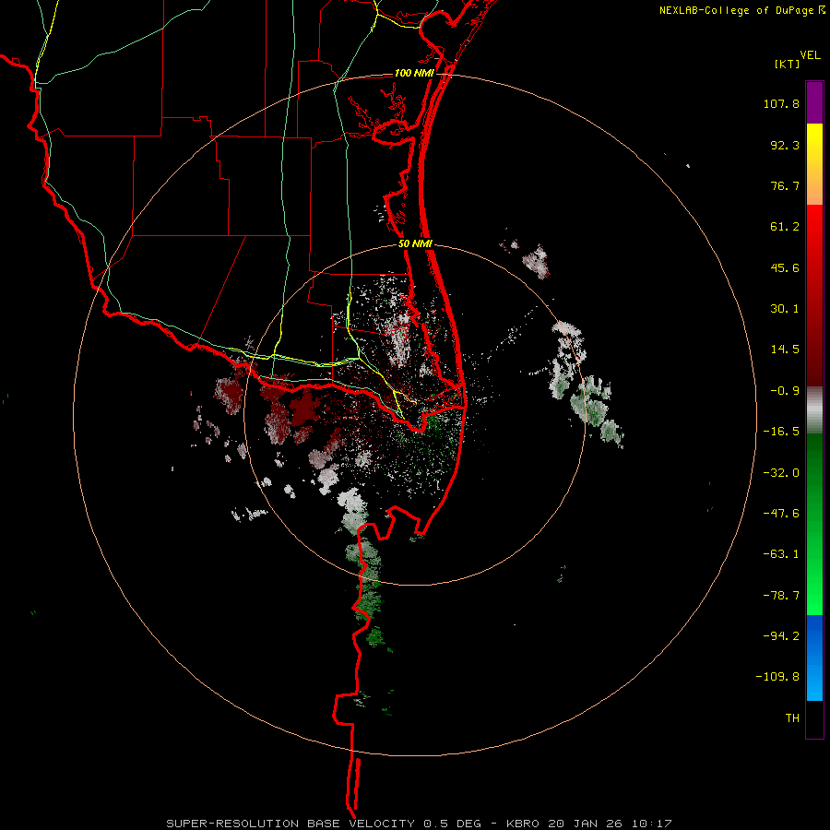Click the yellow segment of the color bar
This screenshot has height=830, width=830.
pyautogui.click(x=814, y=163)
